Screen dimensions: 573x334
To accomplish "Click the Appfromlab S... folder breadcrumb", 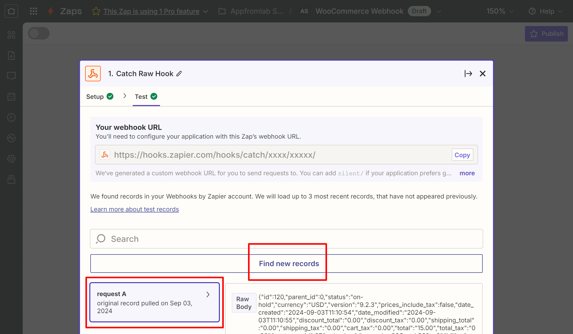I will pyautogui.click(x=257, y=11).
